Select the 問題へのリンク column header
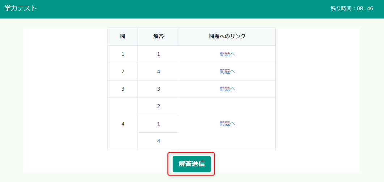This screenshot has height=182, width=384. pos(227,37)
